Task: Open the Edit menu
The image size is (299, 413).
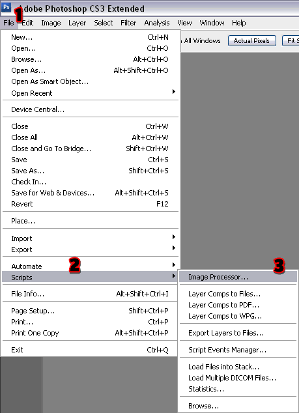Action: pos(27,23)
